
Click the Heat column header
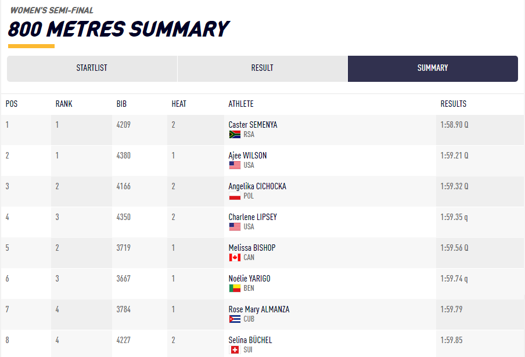pyautogui.click(x=179, y=104)
